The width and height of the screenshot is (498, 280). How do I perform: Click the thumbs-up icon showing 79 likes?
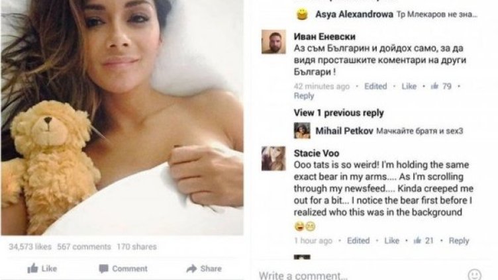434,85
